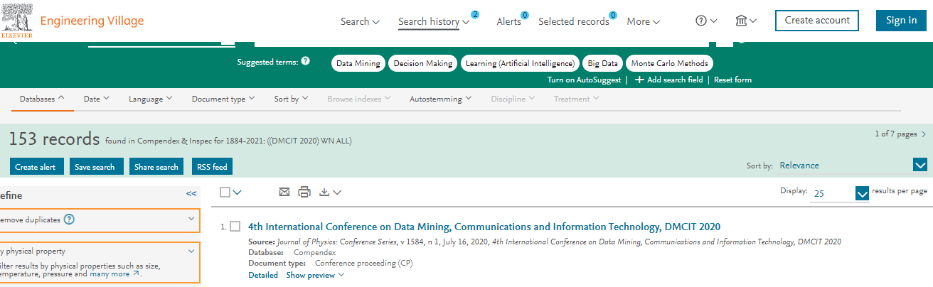This screenshot has width=933, height=287.
Task: Select checkbox for record 1
Action: [235, 227]
